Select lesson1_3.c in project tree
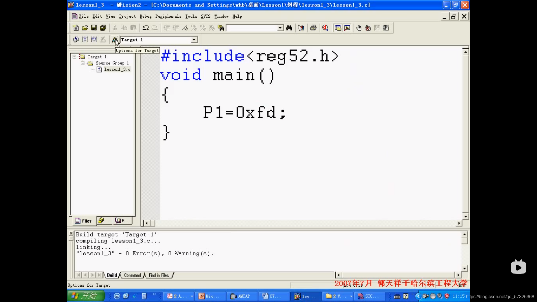The image size is (537, 302). (117, 69)
